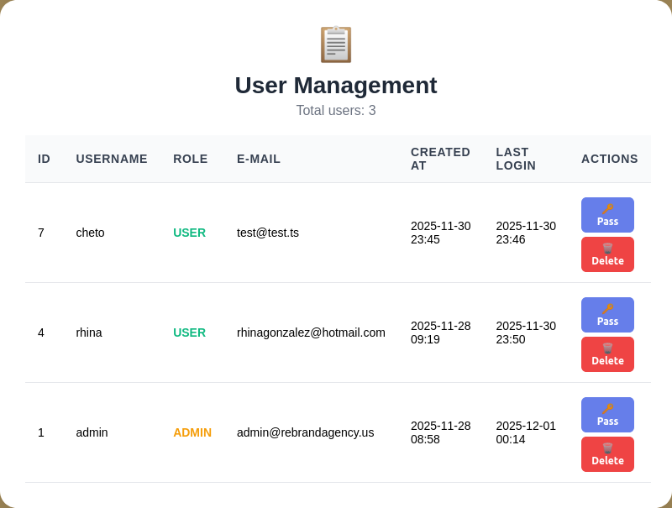Image resolution: width=672 pixels, height=508 pixels.
Task: Click the ROLE column header
Action: (x=191, y=159)
